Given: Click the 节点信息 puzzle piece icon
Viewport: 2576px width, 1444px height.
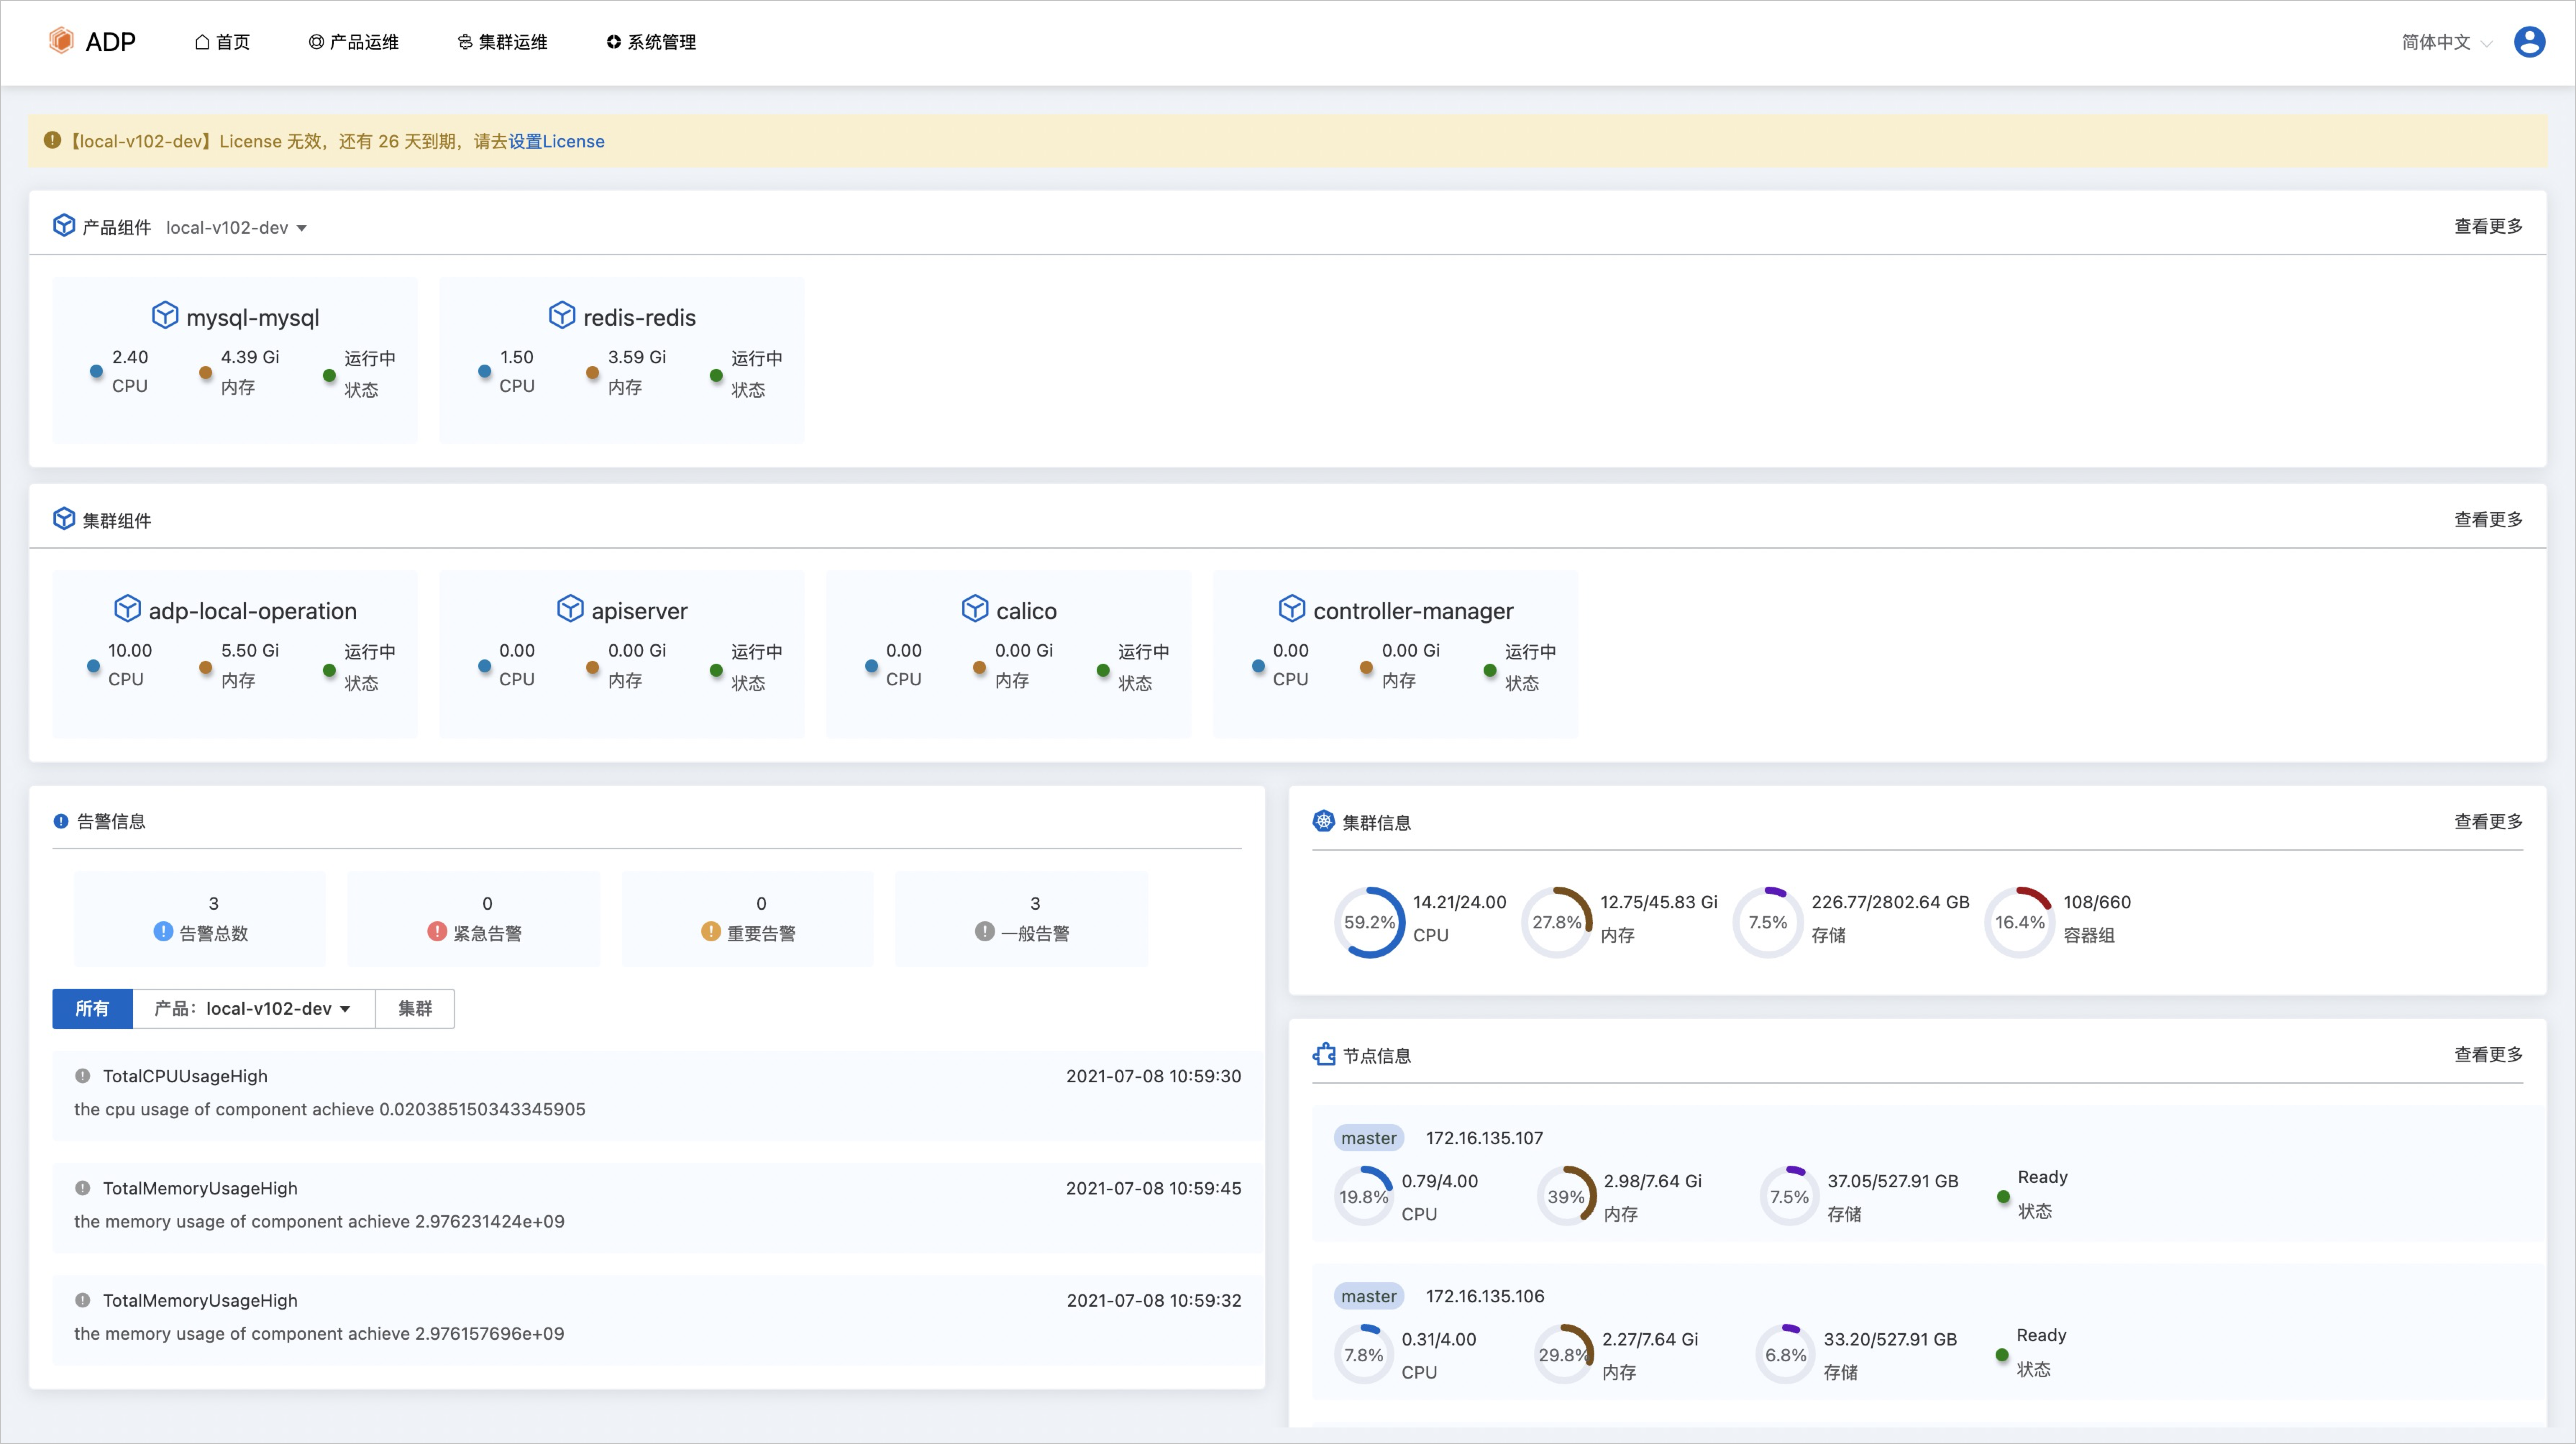Looking at the screenshot, I should tap(1324, 1054).
